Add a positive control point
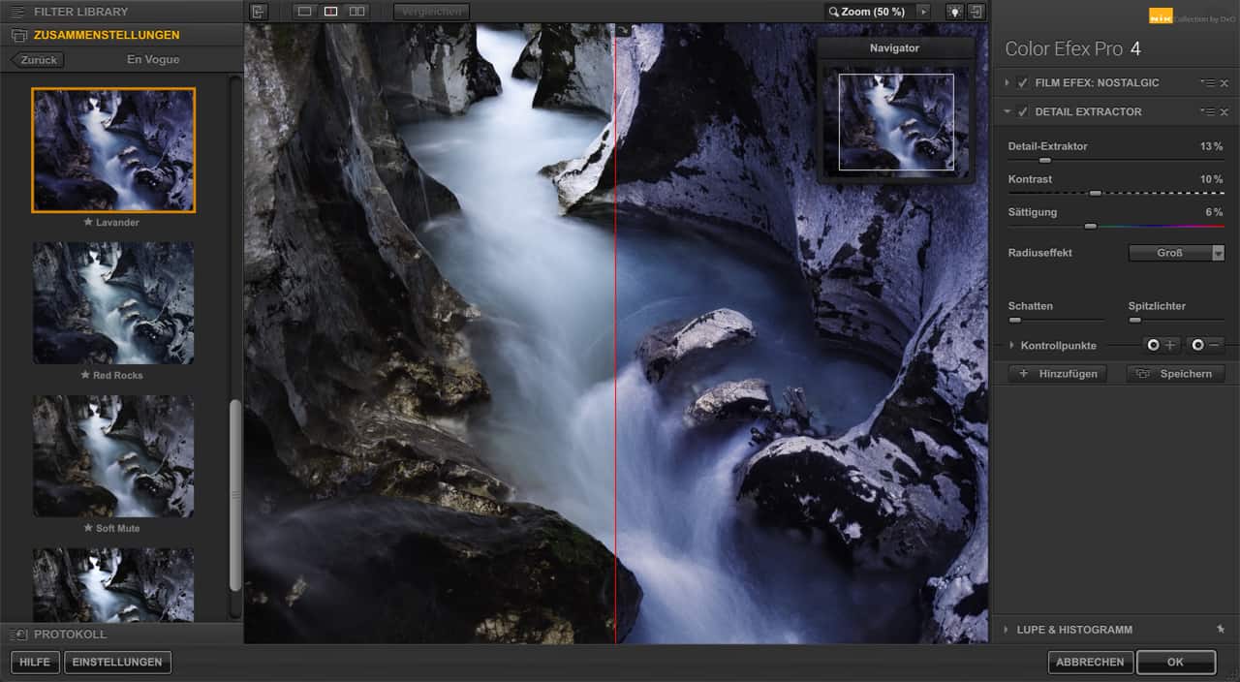This screenshot has width=1240, height=682. (1160, 345)
